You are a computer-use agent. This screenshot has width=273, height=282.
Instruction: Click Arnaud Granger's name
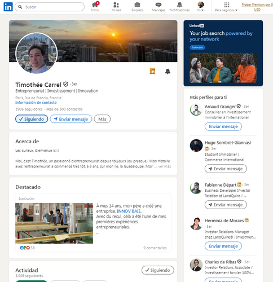pos(220,107)
